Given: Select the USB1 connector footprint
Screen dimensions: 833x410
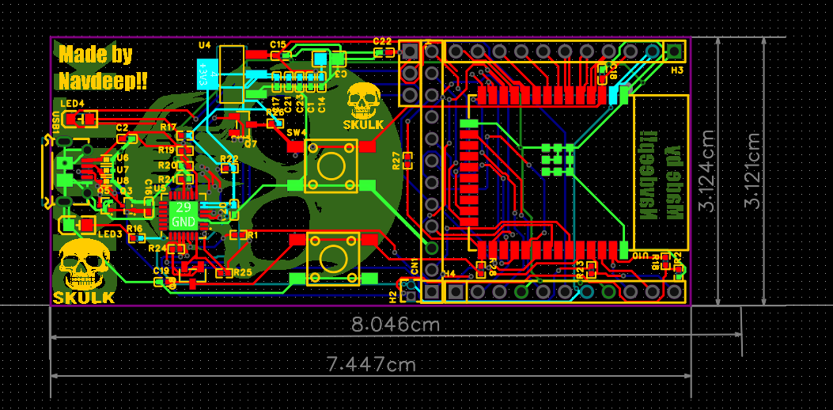Looking at the screenshot, I should (61, 170).
